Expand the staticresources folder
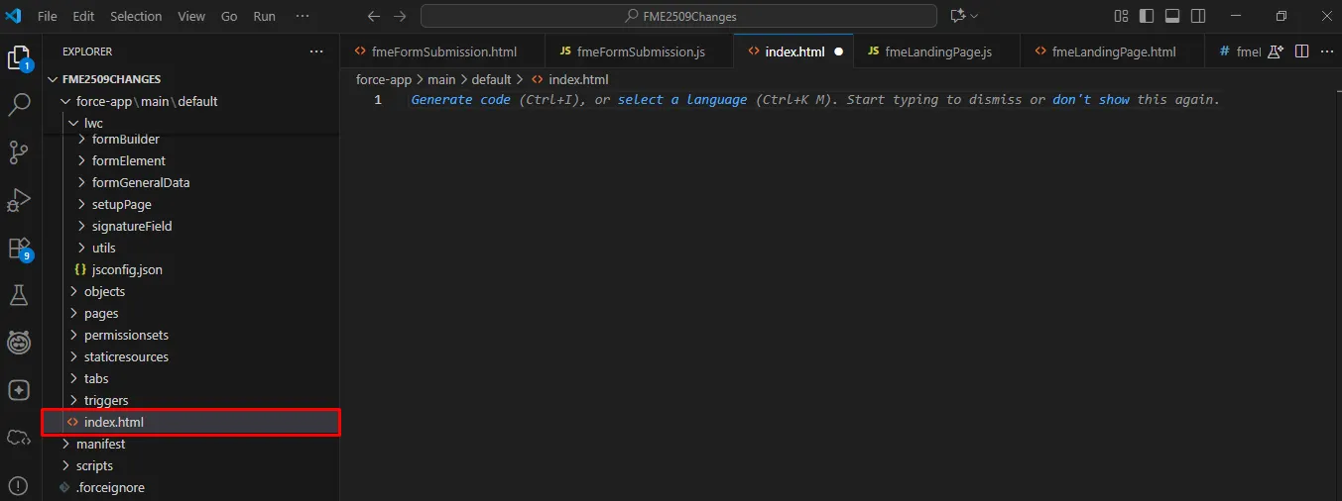 [126, 356]
